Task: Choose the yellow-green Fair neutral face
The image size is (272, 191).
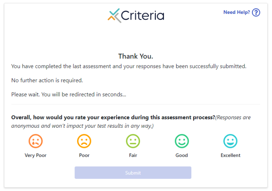Action: click(x=133, y=141)
